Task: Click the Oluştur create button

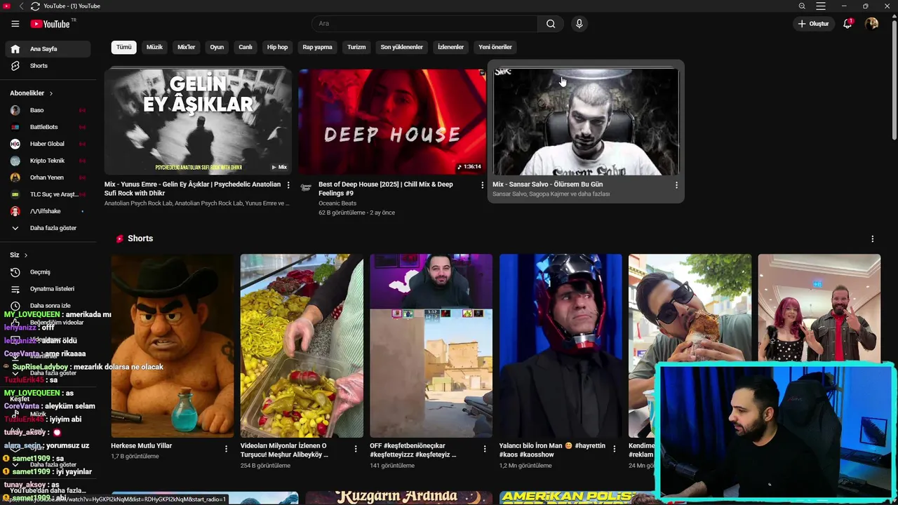Action: (x=813, y=24)
